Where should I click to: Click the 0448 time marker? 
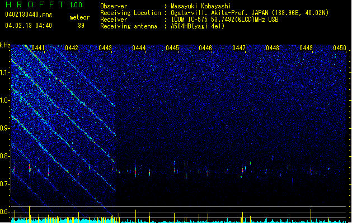pos(273,48)
